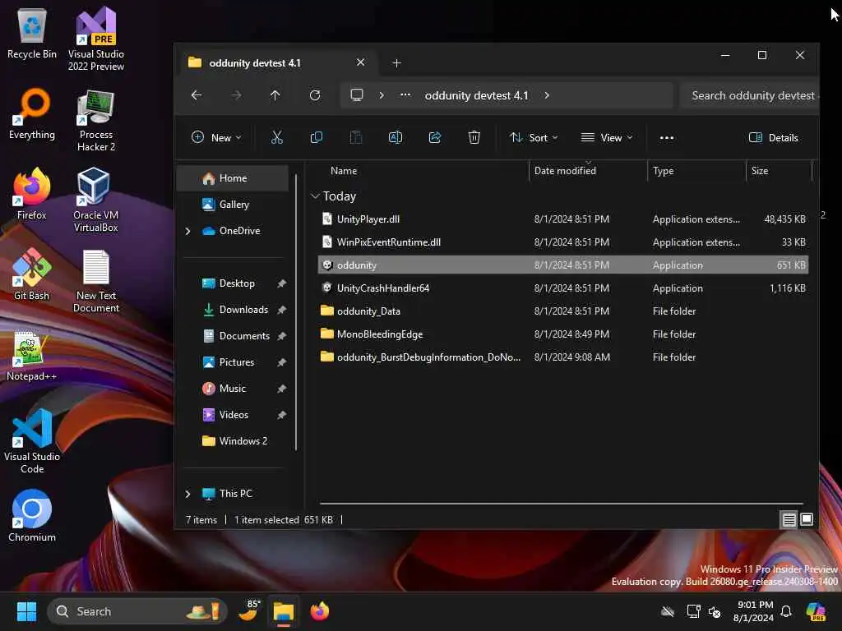Screen dimensions: 842x631
Task: Open Visual Studio Code desktop icon
Action: click(32, 441)
